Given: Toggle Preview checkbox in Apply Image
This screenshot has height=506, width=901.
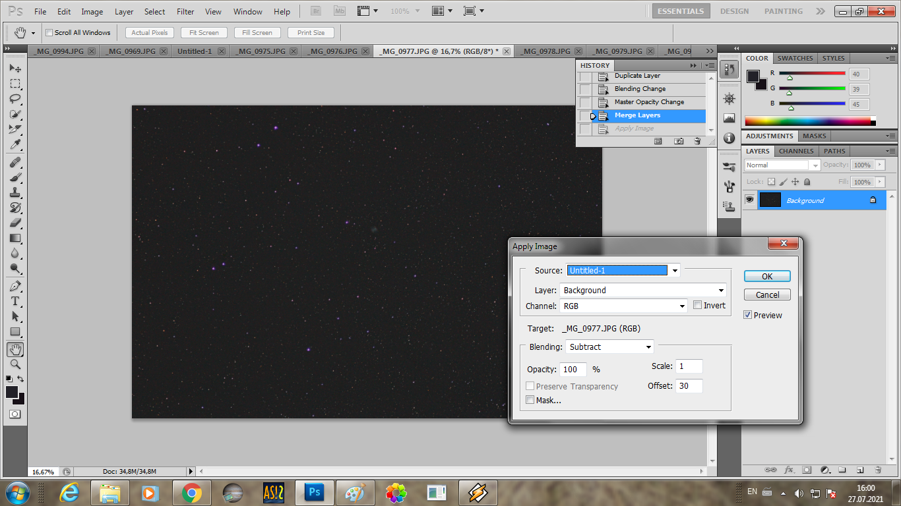Looking at the screenshot, I should (747, 315).
